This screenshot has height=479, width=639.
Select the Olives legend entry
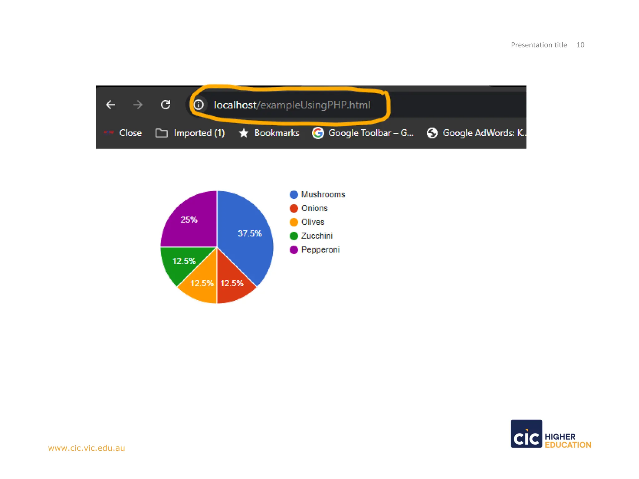pyautogui.click(x=313, y=222)
